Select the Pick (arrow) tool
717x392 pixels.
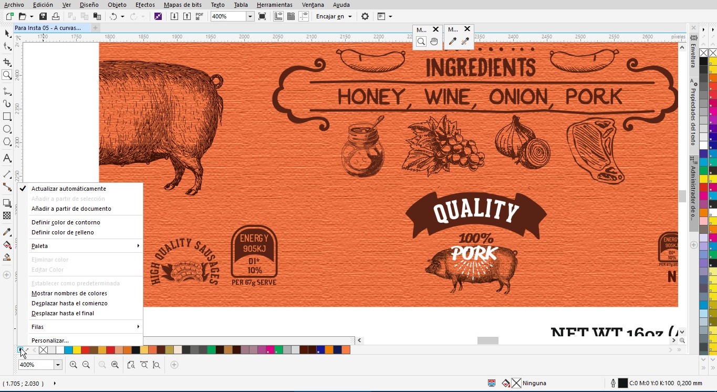7,33
